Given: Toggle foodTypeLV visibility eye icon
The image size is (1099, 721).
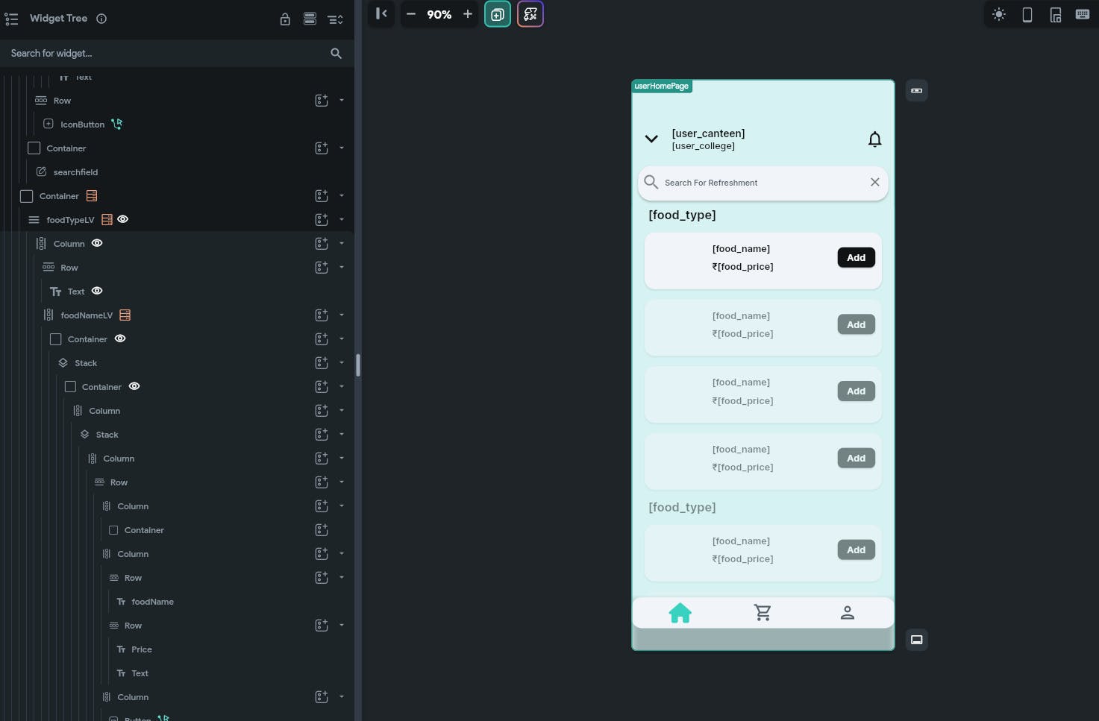Looking at the screenshot, I should [x=123, y=219].
